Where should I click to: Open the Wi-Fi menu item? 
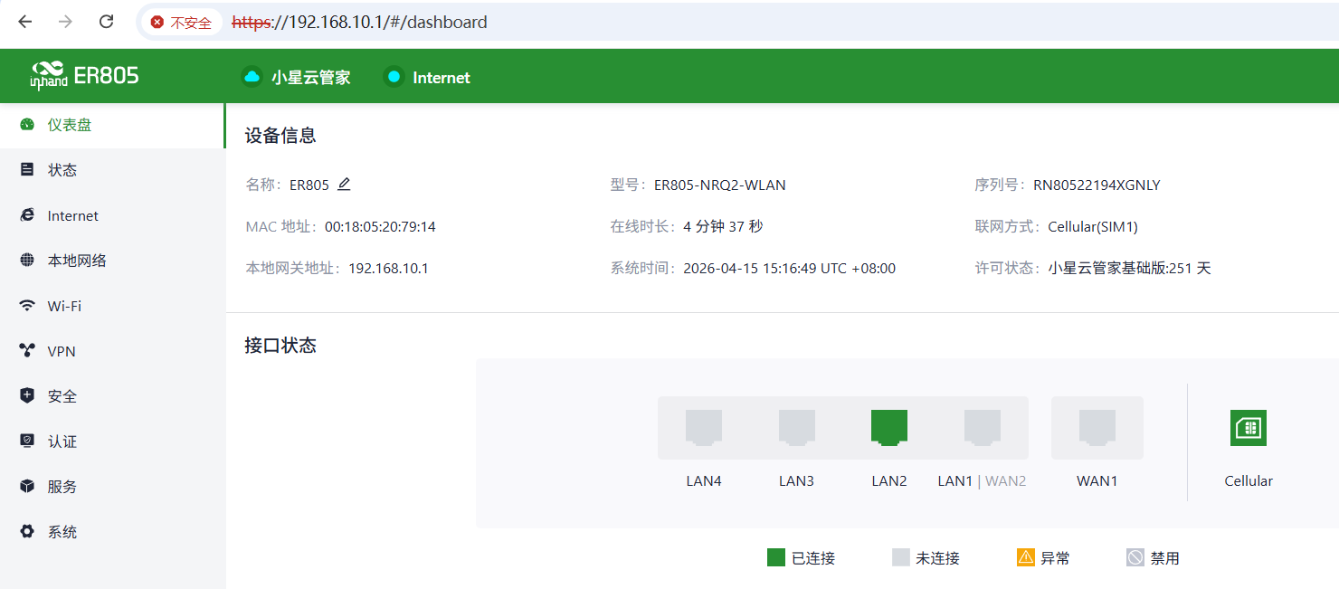point(112,306)
